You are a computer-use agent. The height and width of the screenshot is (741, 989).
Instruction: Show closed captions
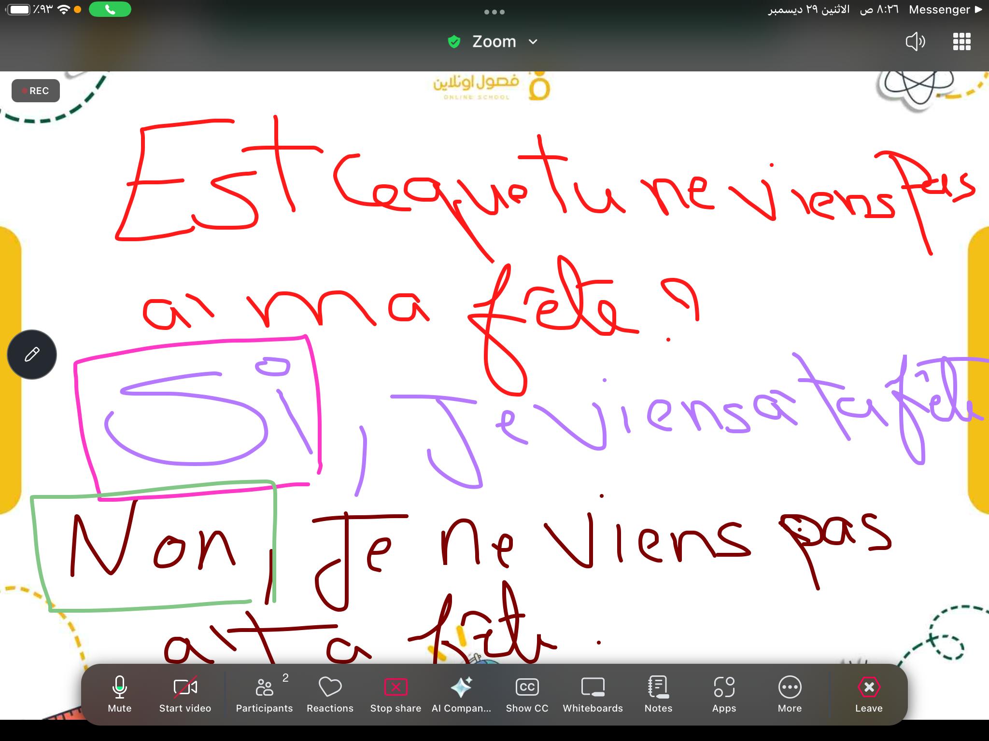(527, 694)
